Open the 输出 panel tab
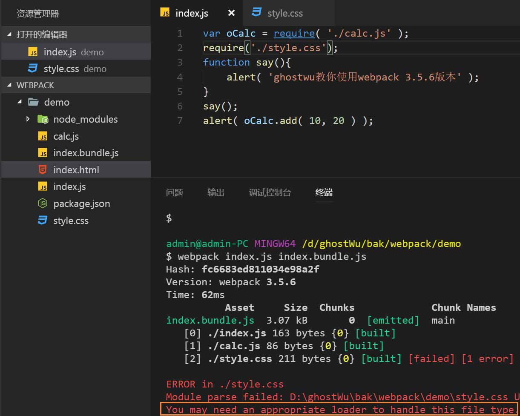 point(216,192)
